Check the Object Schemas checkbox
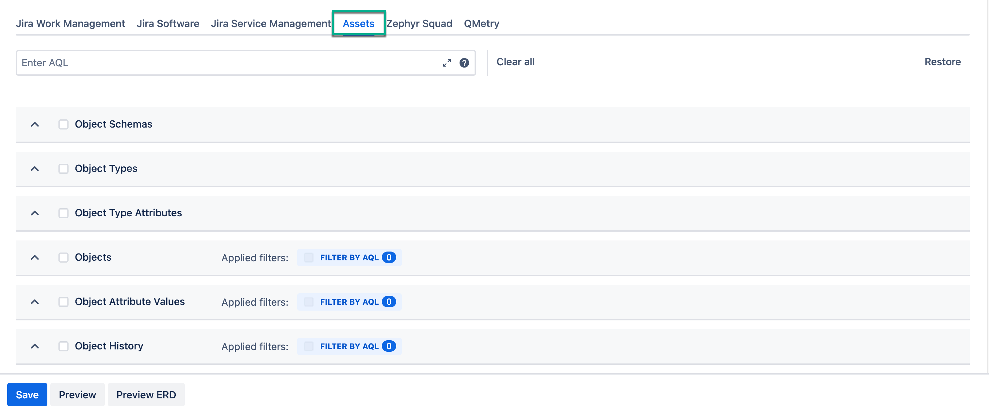The image size is (989, 415). click(63, 124)
